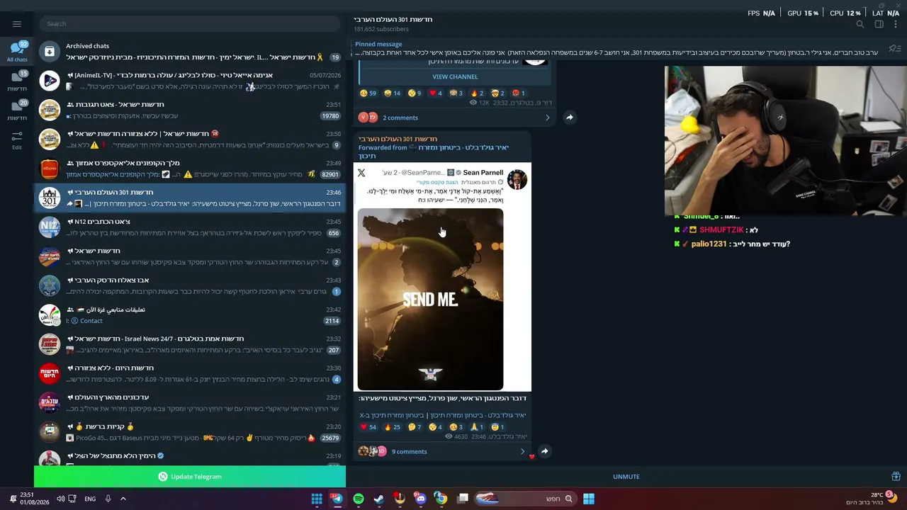
Task: Open the AnimeIL-TV chat
Action: coord(190,81)
